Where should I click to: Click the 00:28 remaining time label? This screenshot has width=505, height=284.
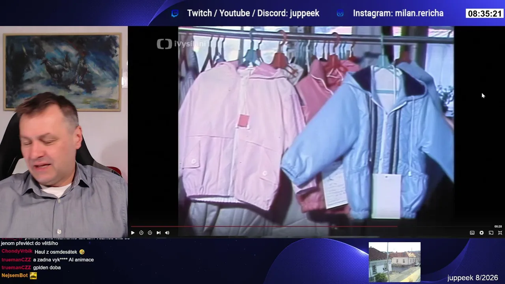coord(498,226)
